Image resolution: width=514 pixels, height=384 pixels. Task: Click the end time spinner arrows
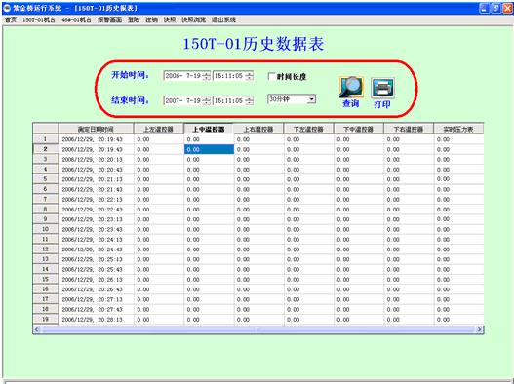[x=249, y=100]
